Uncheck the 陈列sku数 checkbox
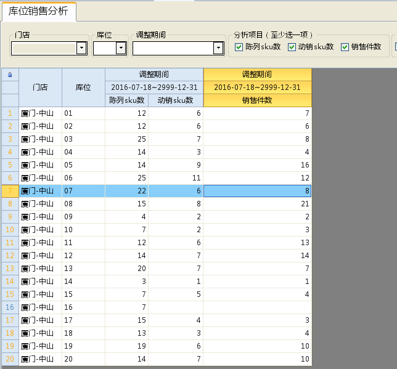The width and height of the screenshot is (397, 369). tap(239, 47)
